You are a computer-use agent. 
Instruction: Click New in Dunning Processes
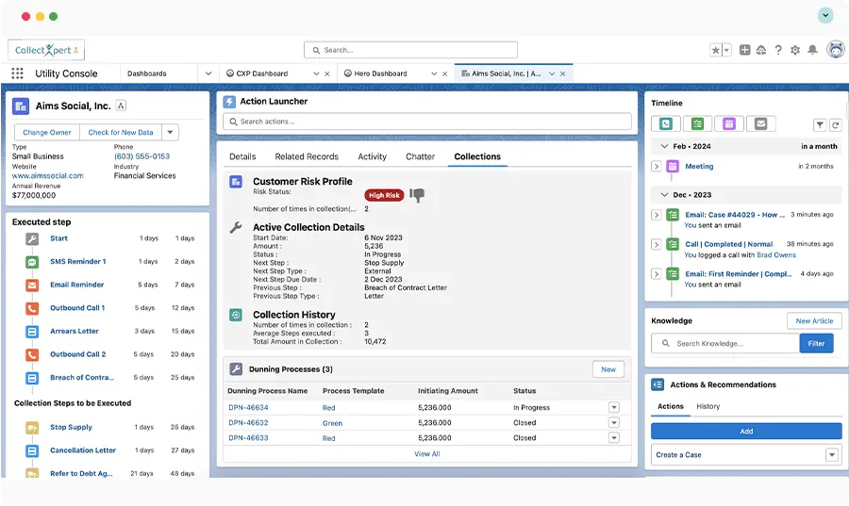[x=608, y=369]
